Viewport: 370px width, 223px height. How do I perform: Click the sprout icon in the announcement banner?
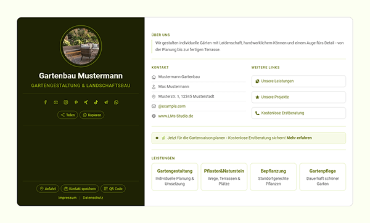pos(163,138)
